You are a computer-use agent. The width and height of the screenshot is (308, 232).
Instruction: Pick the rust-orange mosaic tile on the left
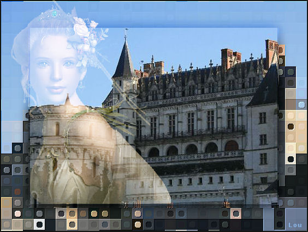[17, 192]
